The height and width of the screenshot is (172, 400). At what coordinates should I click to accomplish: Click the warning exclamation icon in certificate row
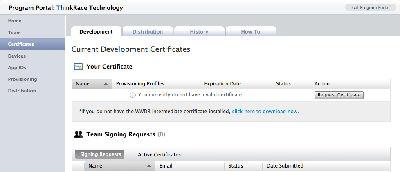pos(133,95)
